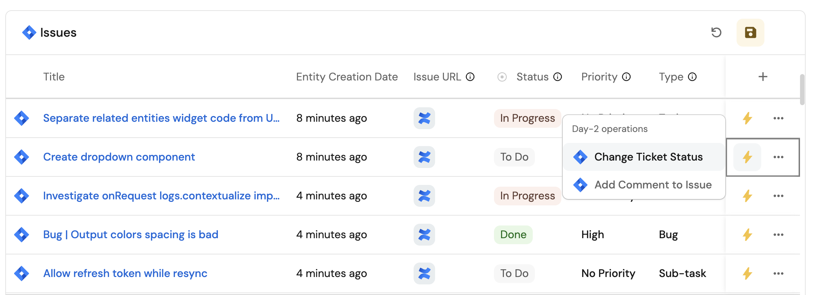Click the info icon next to Type header
This screenshot has height=295, width=818.
692,77
